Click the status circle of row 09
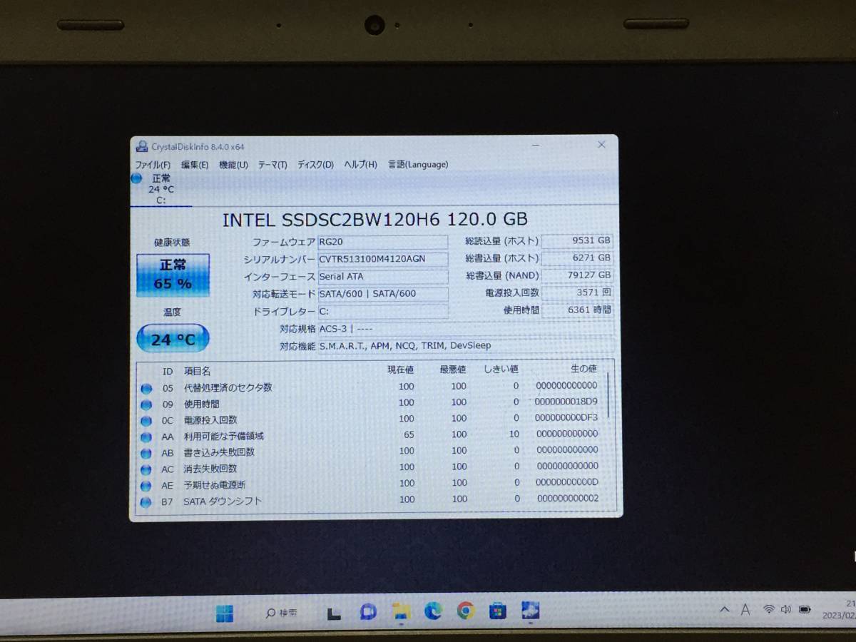Image resolution: width=856 pixels, height=642 pixels. (x=146, y=405)
